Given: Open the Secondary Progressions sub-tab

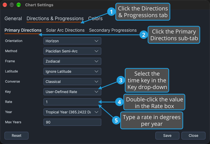Looking at the screenshot, I should coord(113,30).
